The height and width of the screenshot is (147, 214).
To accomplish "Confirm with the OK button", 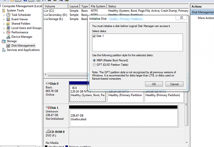I will pos(154,84).
